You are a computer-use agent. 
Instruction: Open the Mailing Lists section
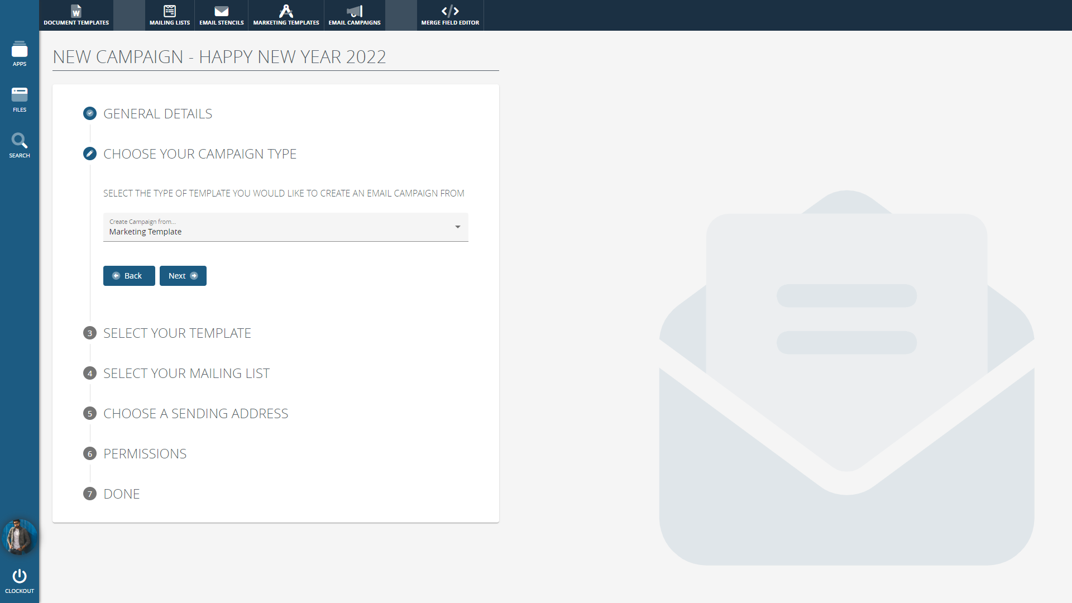[169, 15]
